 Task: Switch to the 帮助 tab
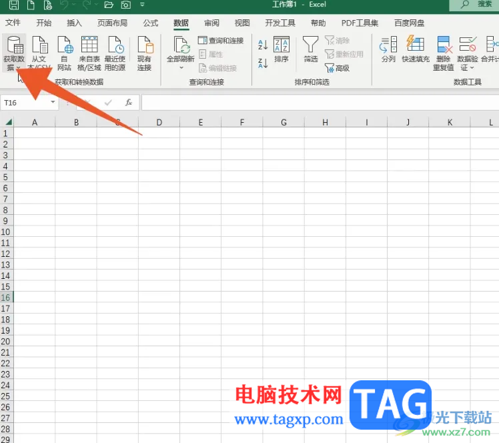coord(318,23)
